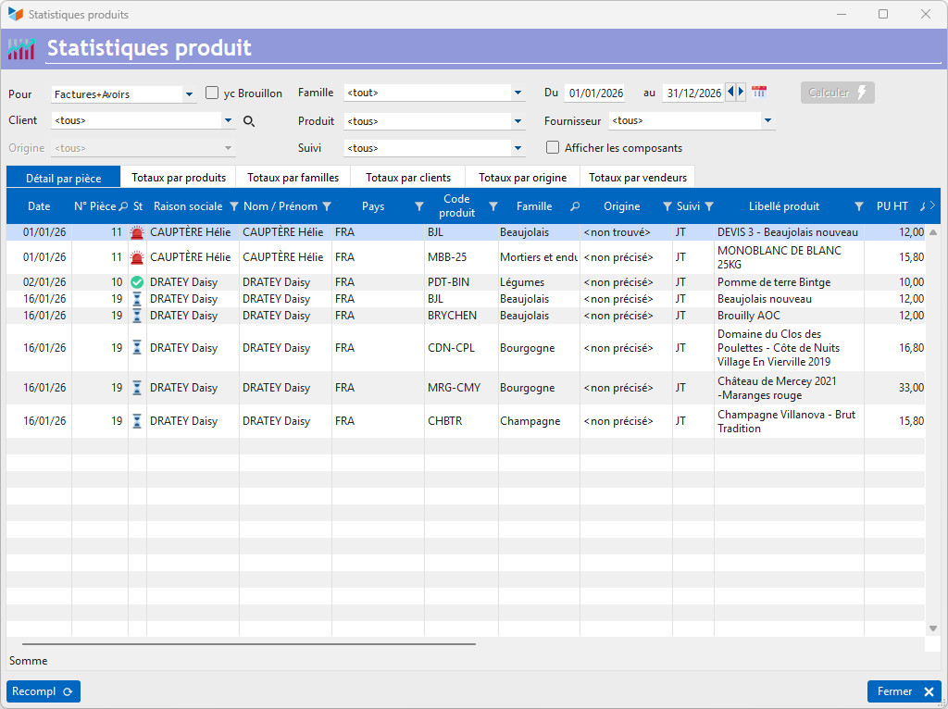Viewport: 948px width, 709px height.
Task: Enable the yc Brouillon checkbox
Action: point(212,93)
